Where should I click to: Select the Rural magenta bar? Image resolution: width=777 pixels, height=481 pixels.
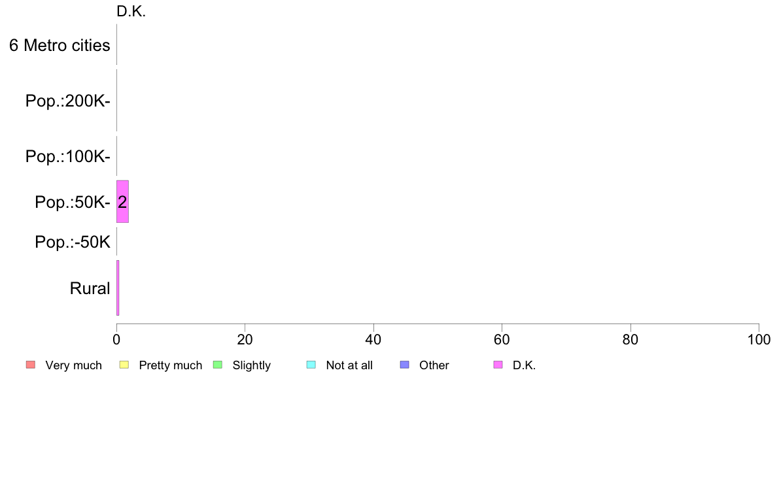118,288
